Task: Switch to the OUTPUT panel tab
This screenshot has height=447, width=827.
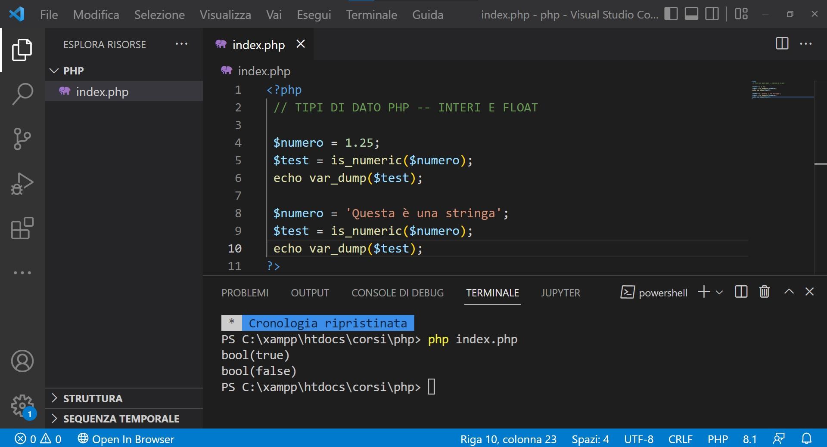Action: [x=310, y=293]
